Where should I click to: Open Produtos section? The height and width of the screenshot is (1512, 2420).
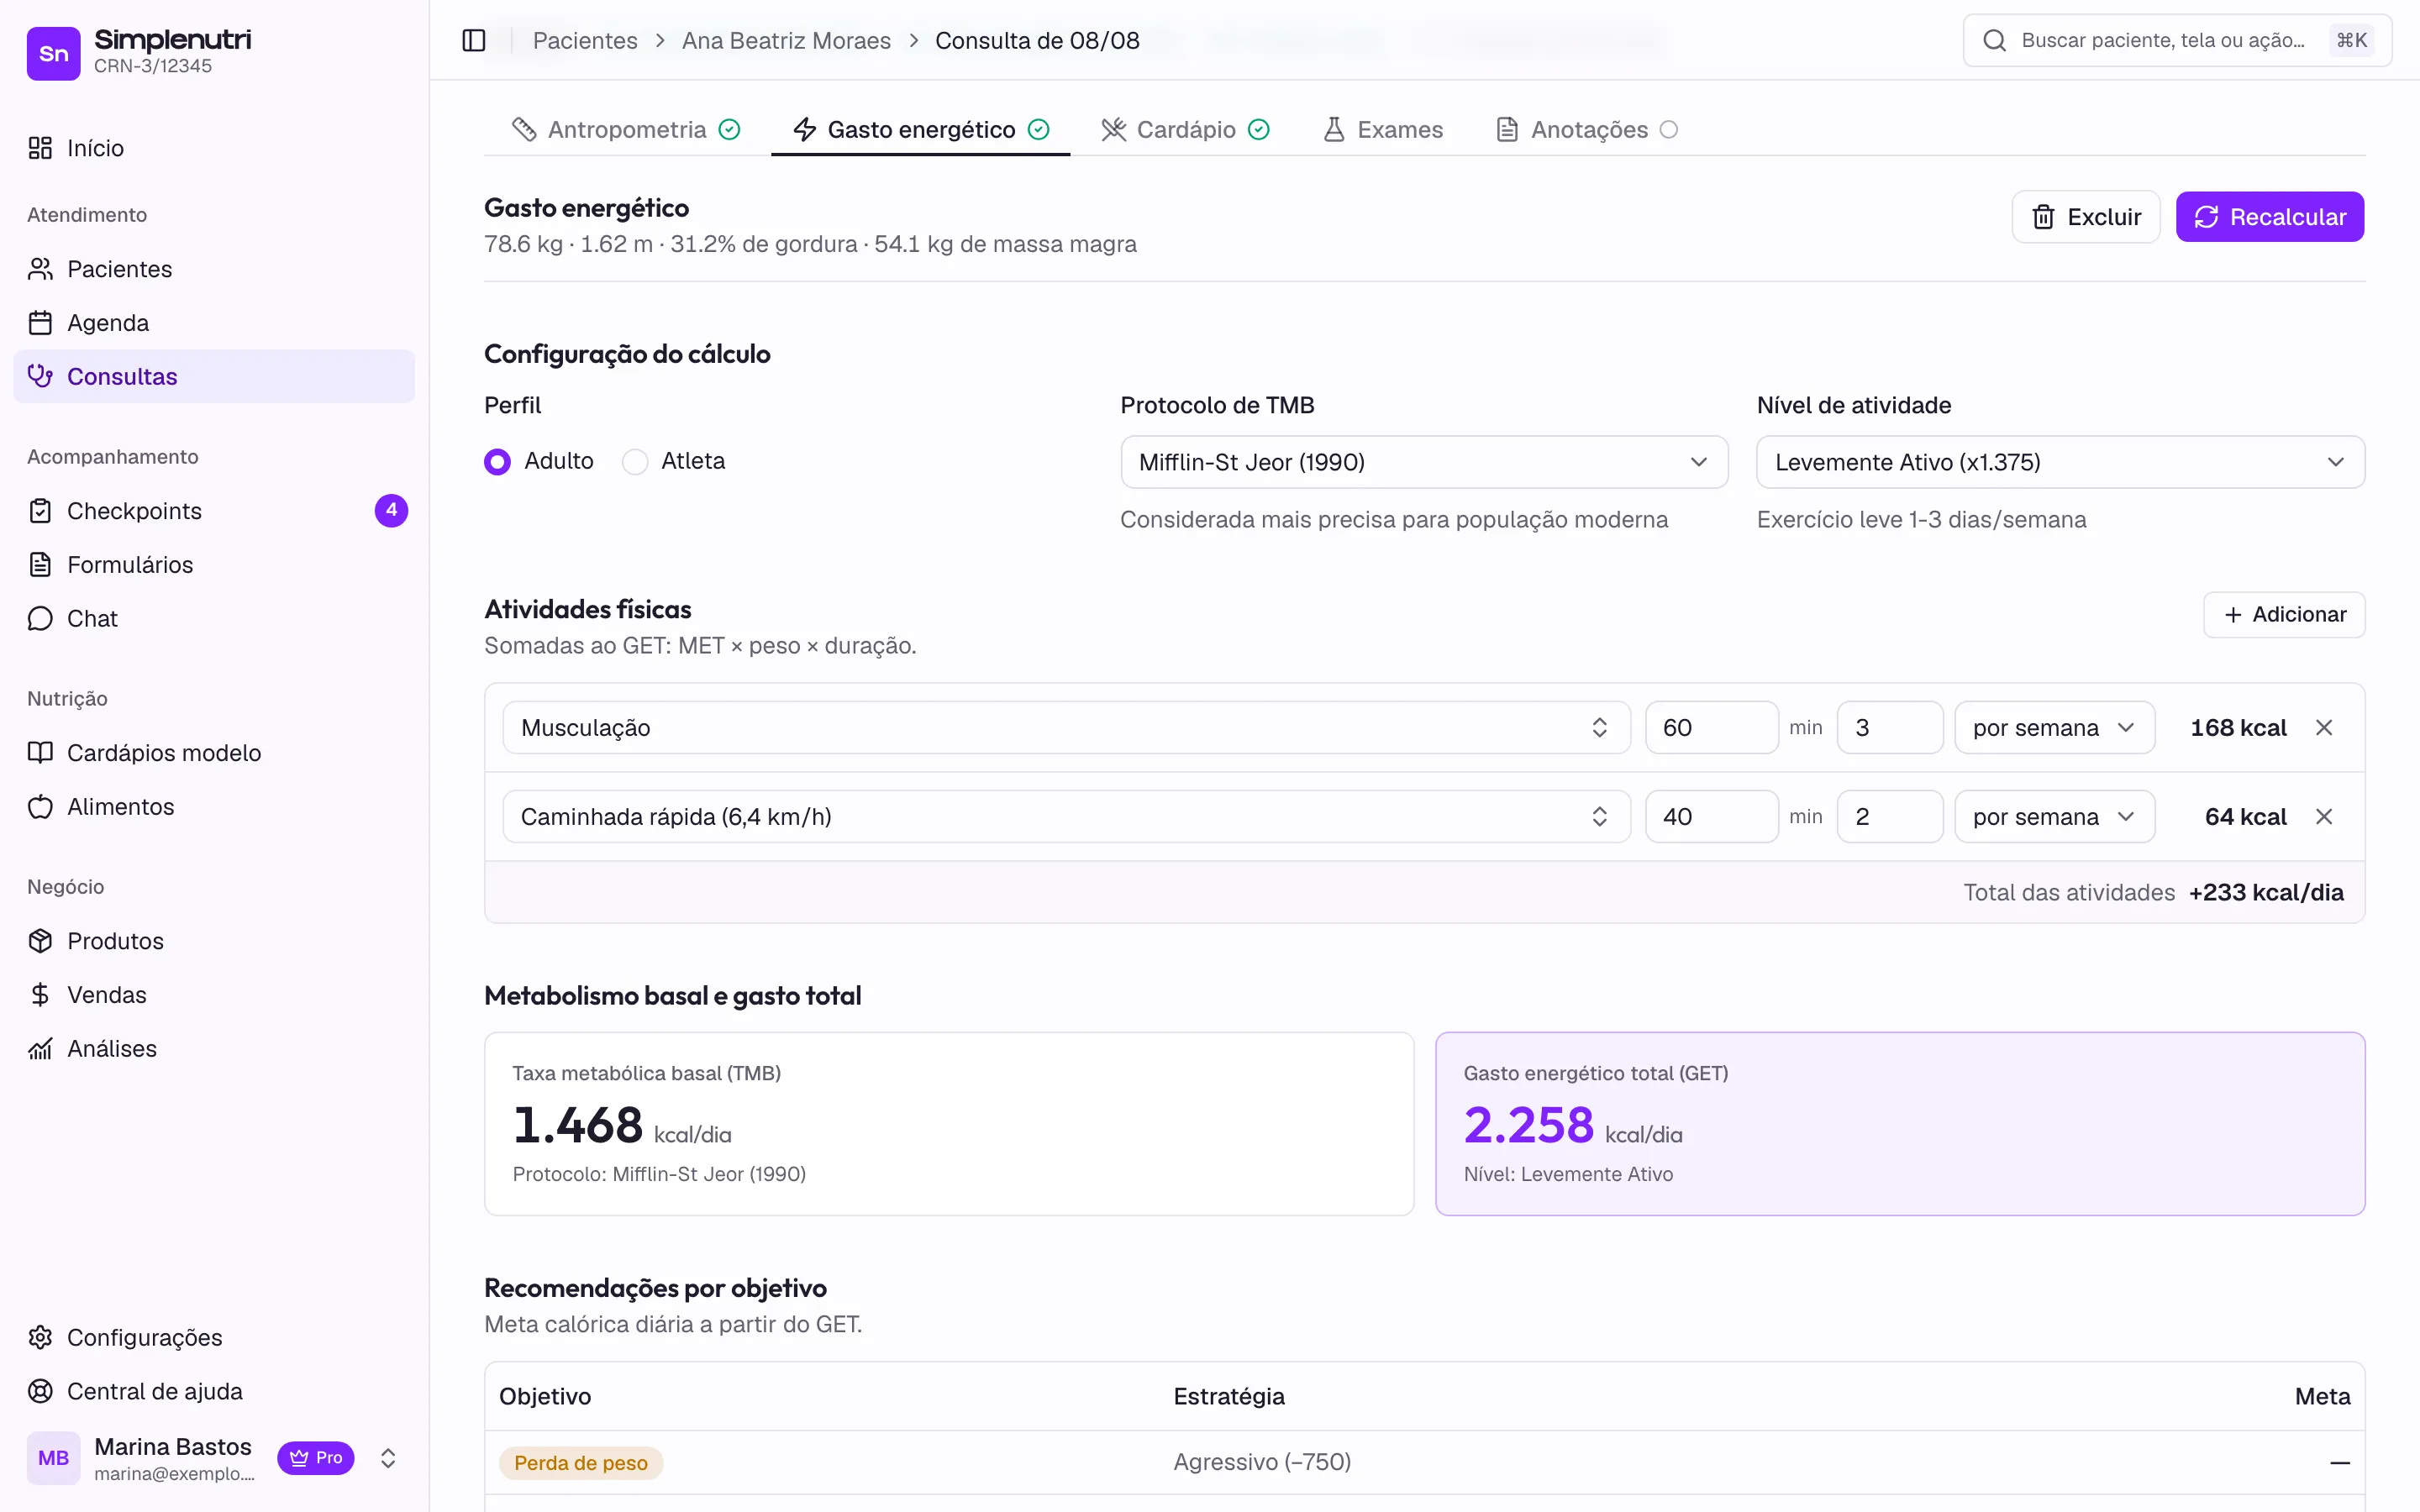click(214, 941)
